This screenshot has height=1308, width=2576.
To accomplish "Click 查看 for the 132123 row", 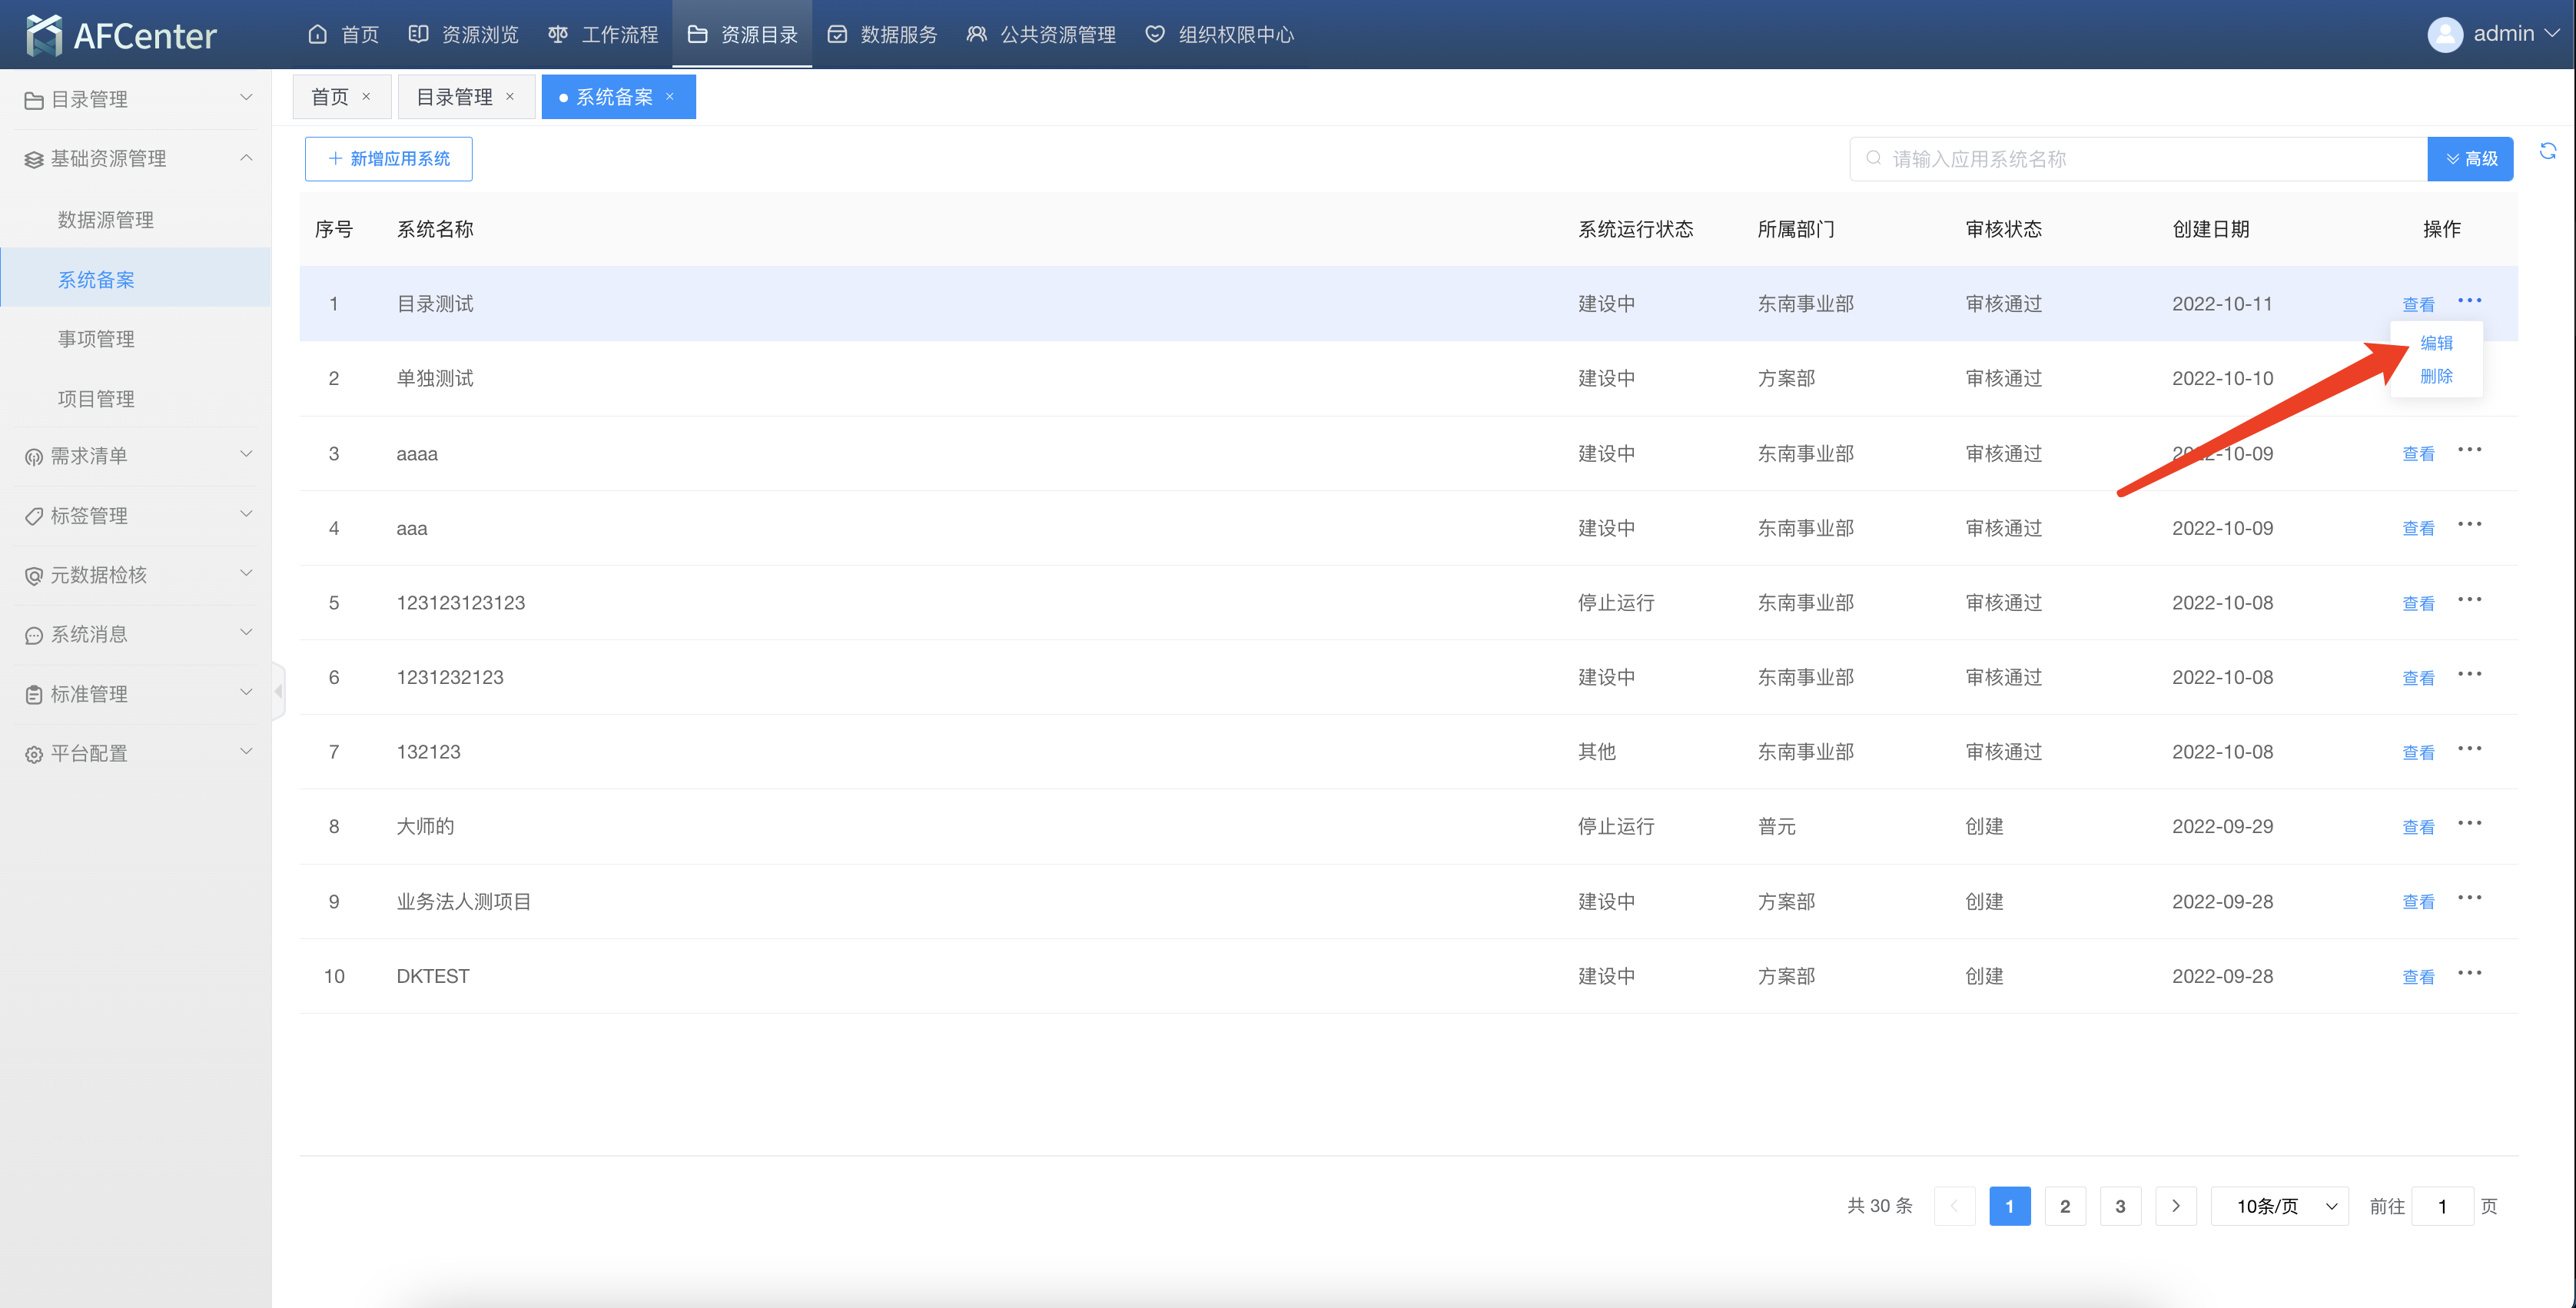I will point(2418,752).
